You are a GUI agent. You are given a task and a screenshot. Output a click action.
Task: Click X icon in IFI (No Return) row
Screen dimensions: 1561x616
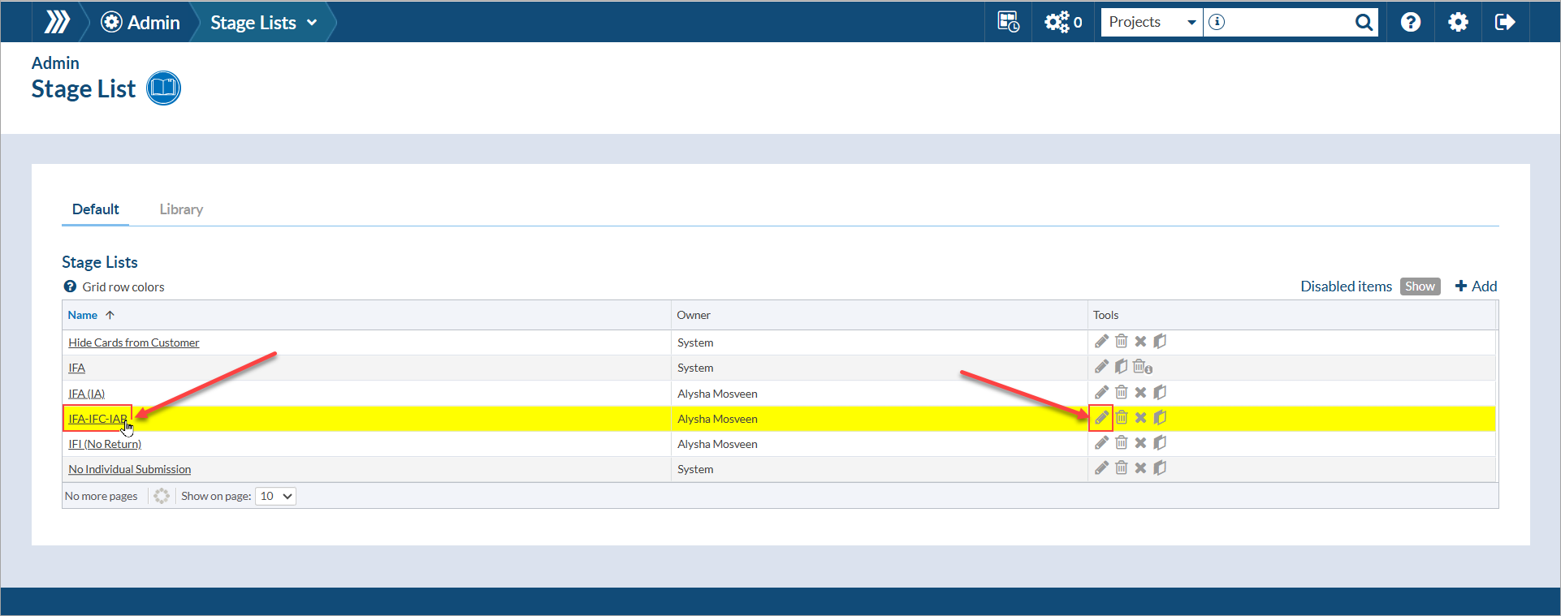[1141, 443]
